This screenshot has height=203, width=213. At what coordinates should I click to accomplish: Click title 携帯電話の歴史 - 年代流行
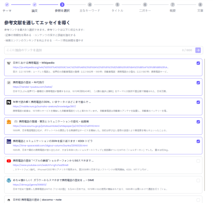click(28, 82)
